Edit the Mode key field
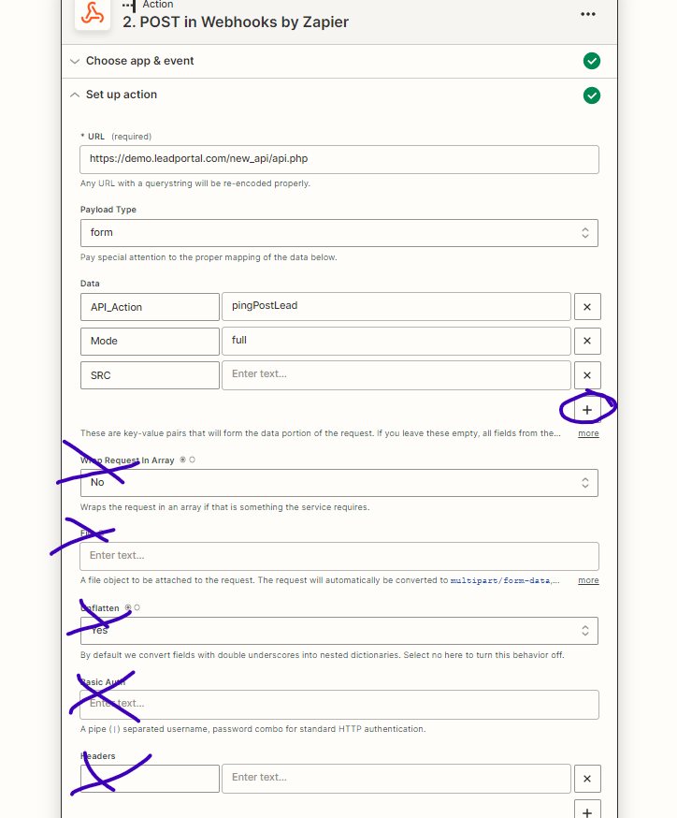Viewport: 677px width, 818px height. (151, 342)
